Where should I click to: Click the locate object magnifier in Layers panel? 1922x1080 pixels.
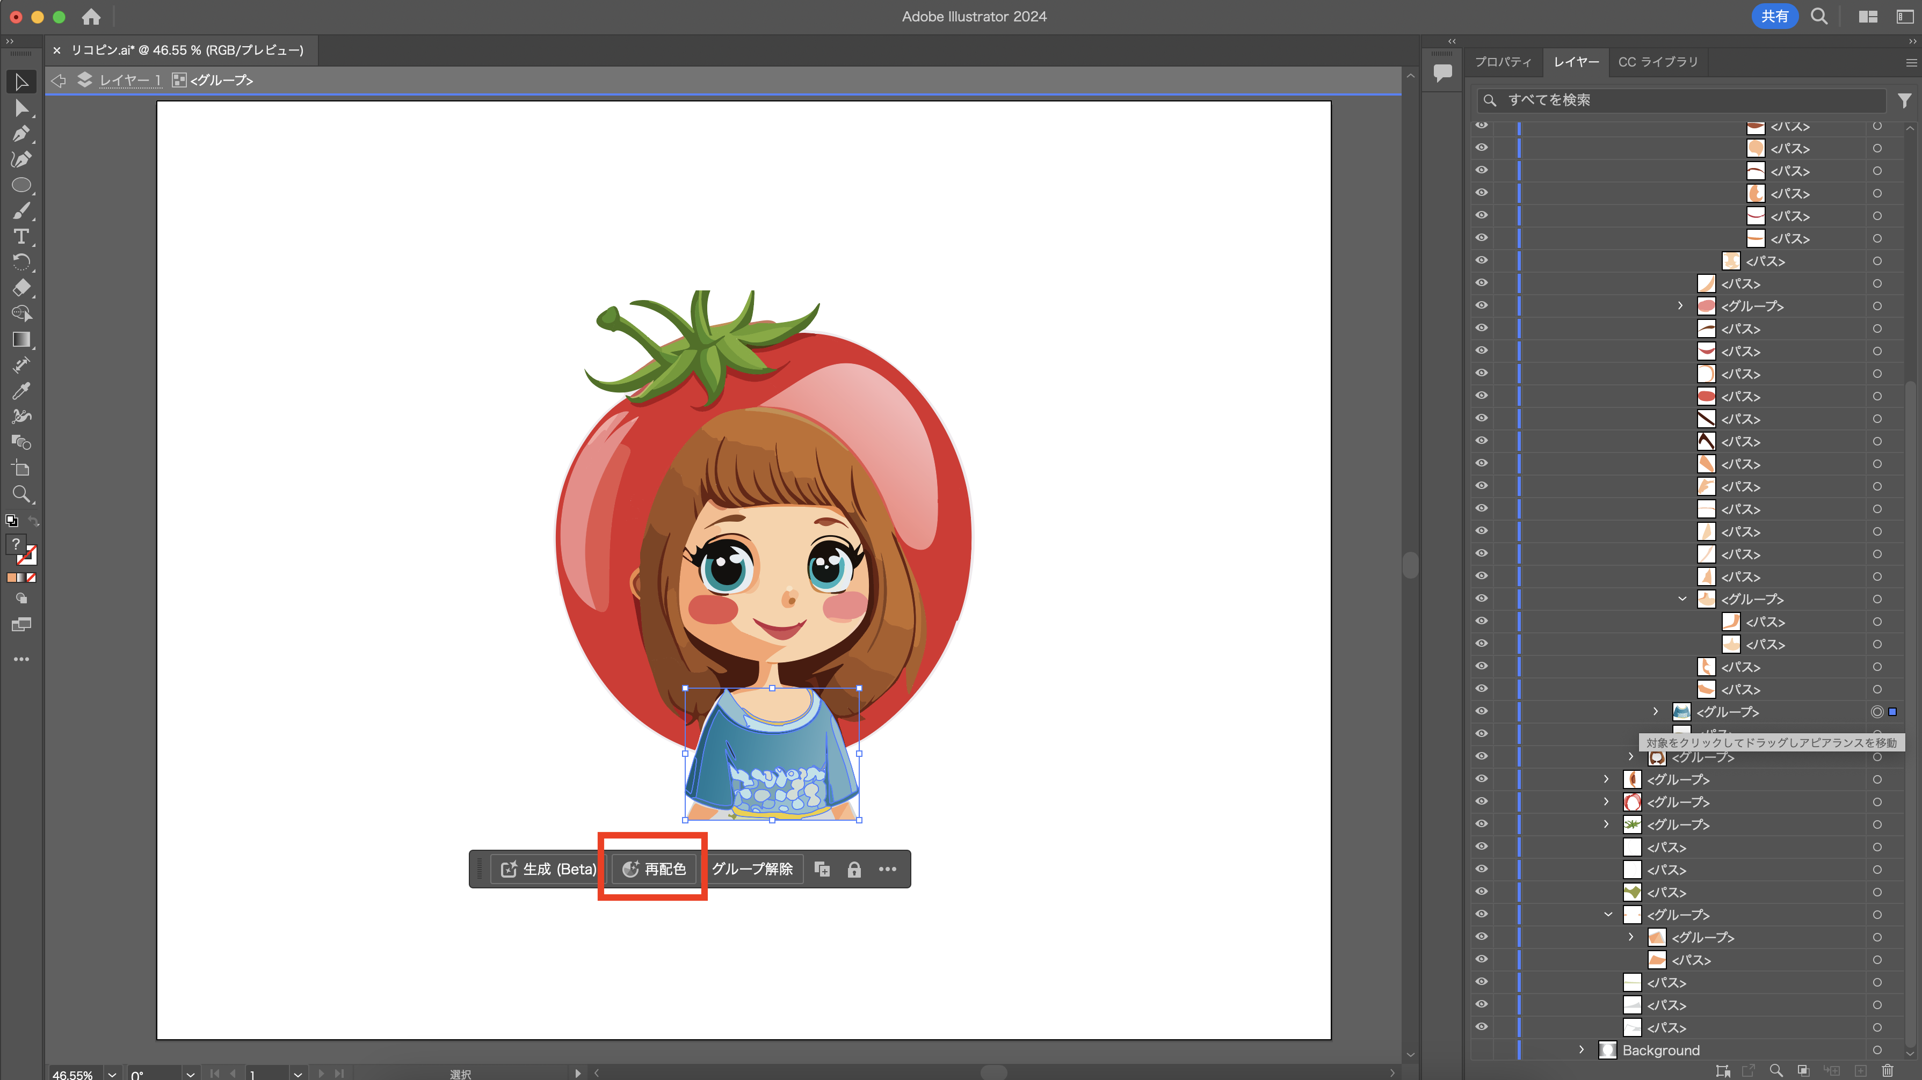pyautogui.click(x=1776, y=1071)
